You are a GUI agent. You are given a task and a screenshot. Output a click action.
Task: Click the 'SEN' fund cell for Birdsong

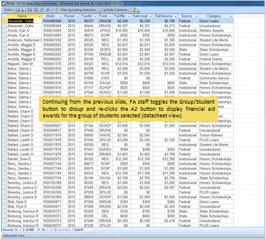(105, 211)
